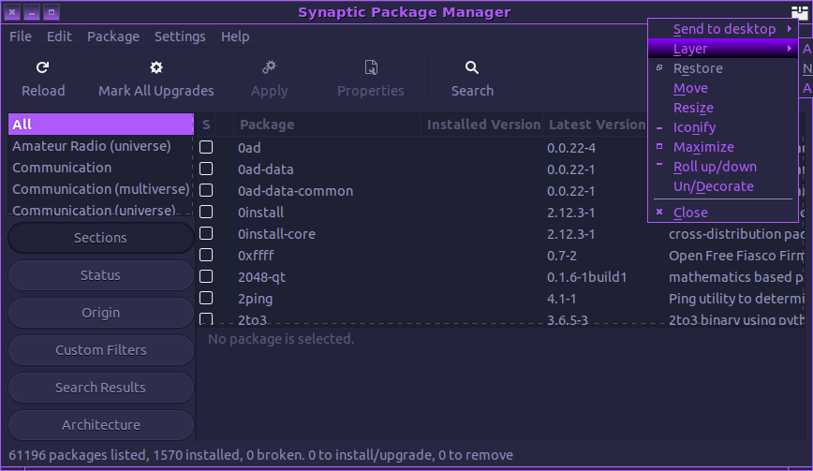Click the Apply toolbar icon
Image resolution: width=813 pixels, height=471 pixels.
[269, 67]
